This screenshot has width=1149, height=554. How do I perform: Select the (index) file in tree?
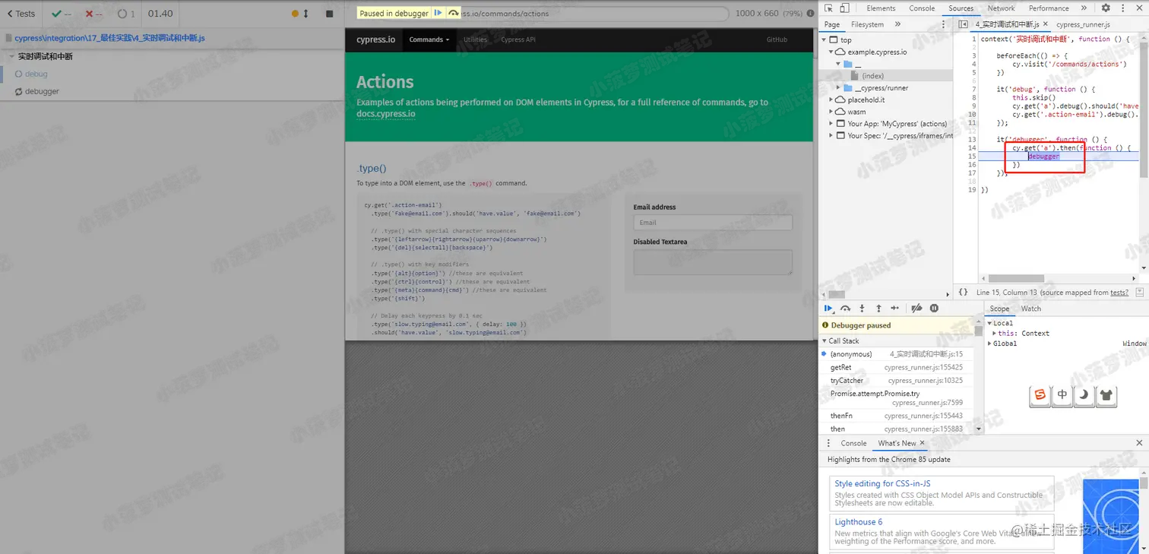[872, 75]
